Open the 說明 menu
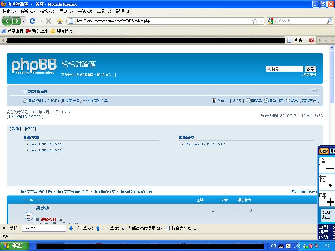The image size is (335, 251). click(x=123, y=11)
